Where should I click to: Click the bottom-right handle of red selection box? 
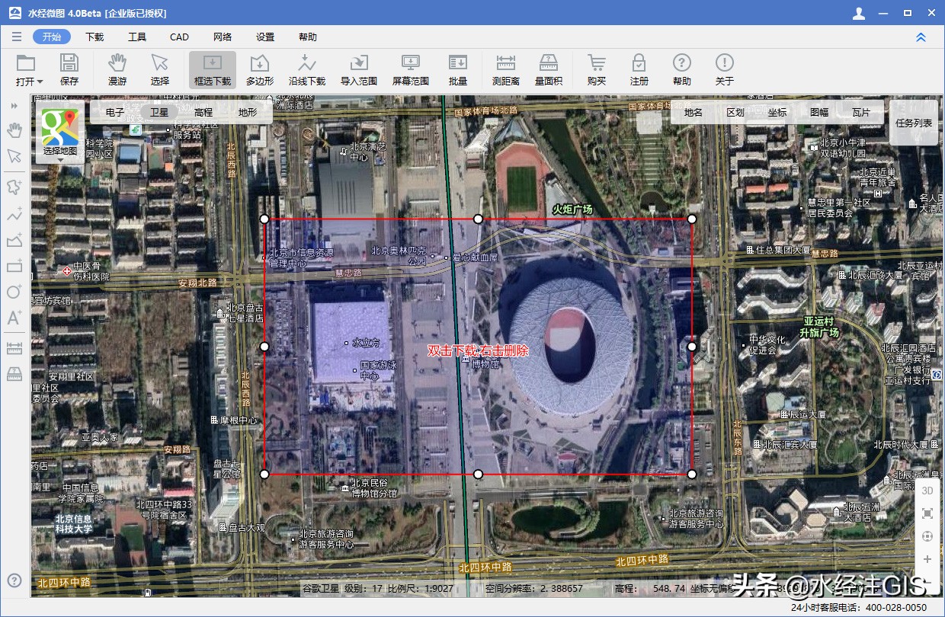[692, 474]
